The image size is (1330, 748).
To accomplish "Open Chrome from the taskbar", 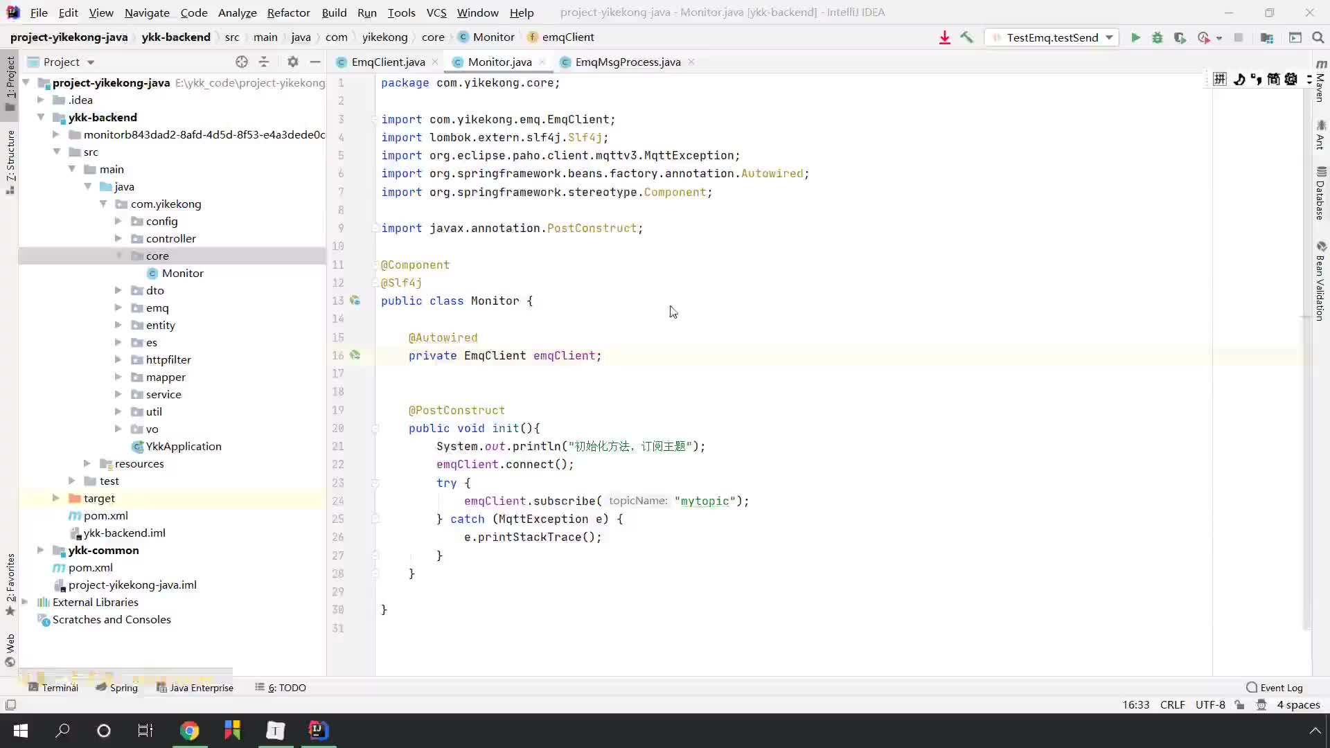I will point(189,730).
